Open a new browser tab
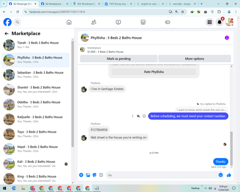The height and width of the screenshot is (192, 240). 202,4
